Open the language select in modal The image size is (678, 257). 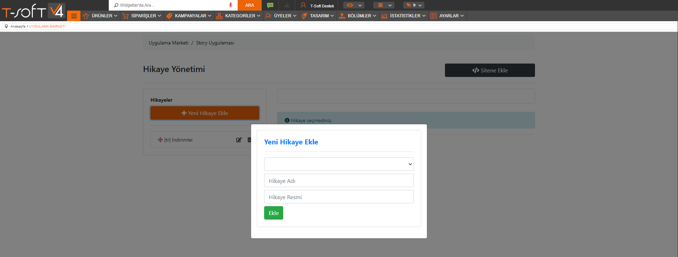339,164
